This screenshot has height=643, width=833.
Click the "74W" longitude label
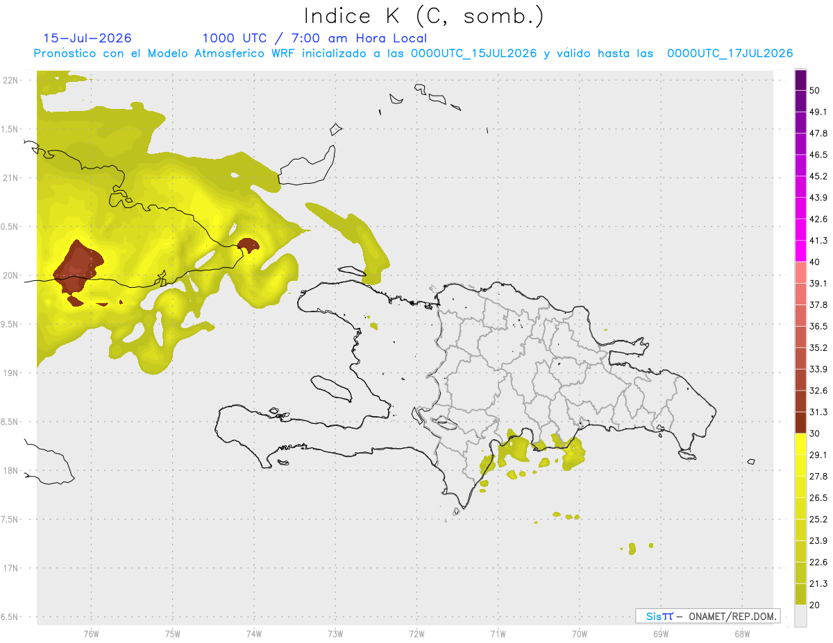(x=253, y=633)
